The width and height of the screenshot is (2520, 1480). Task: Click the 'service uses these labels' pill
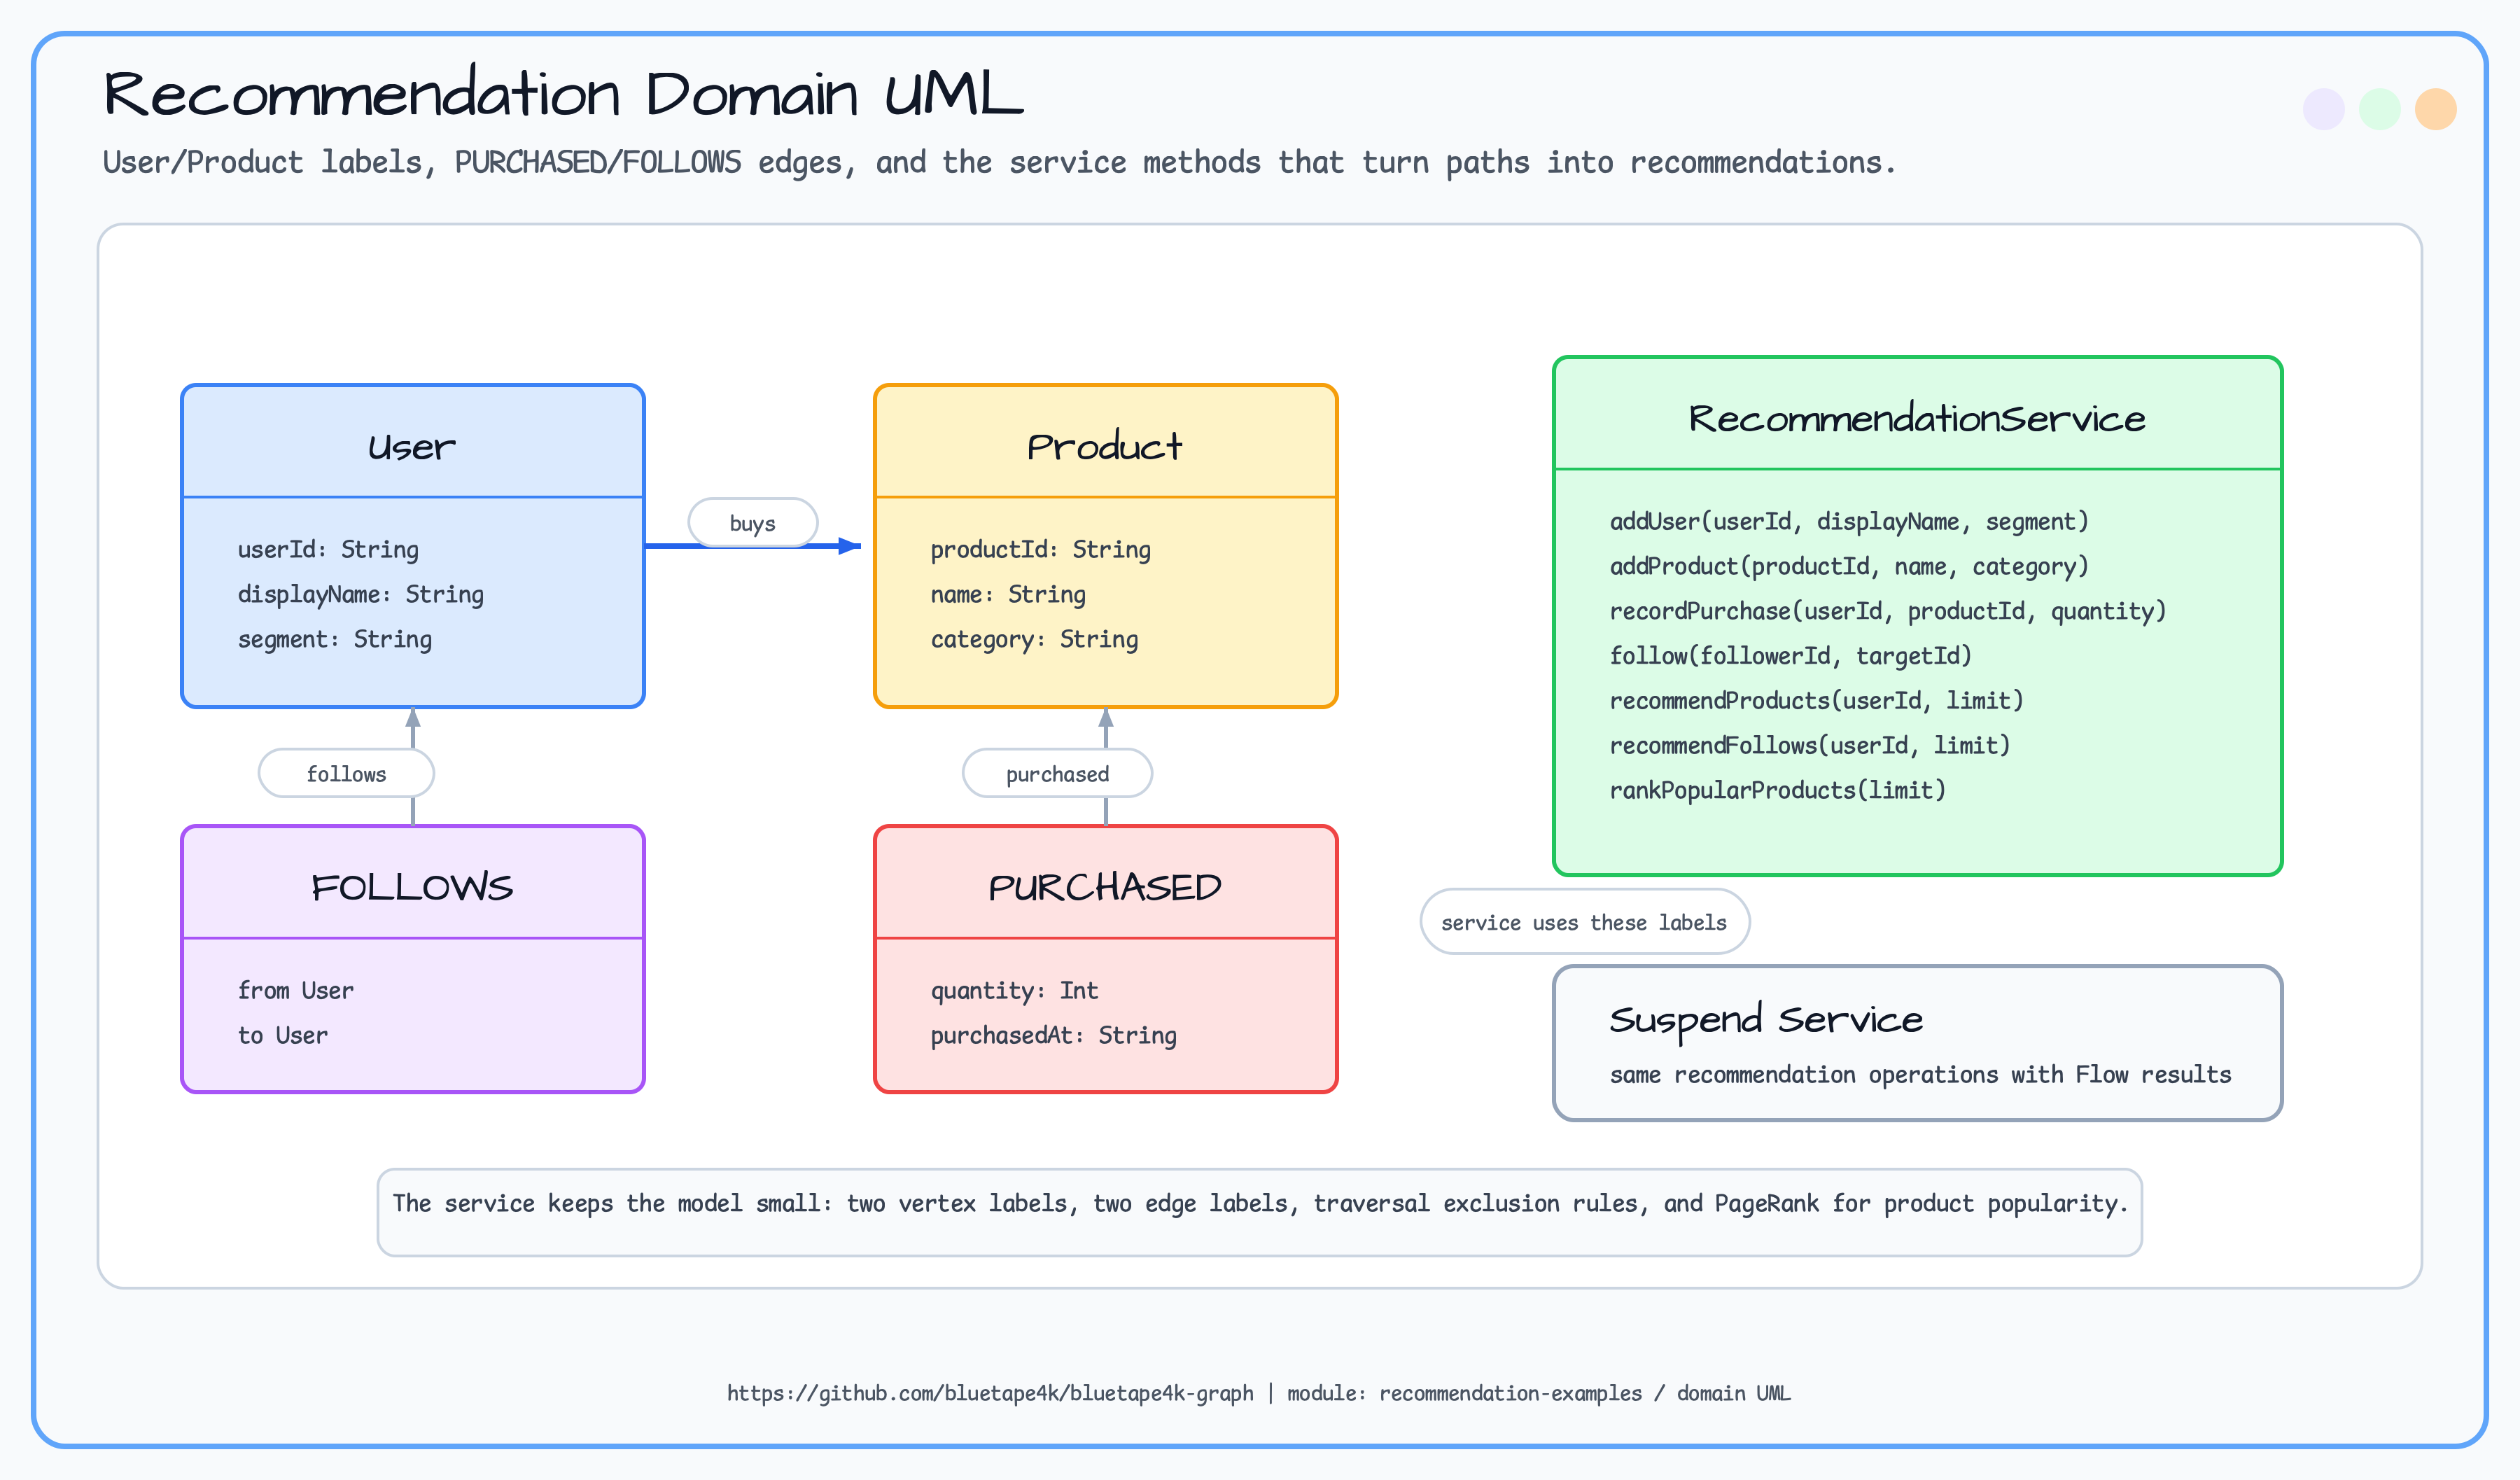(1584, 922)
